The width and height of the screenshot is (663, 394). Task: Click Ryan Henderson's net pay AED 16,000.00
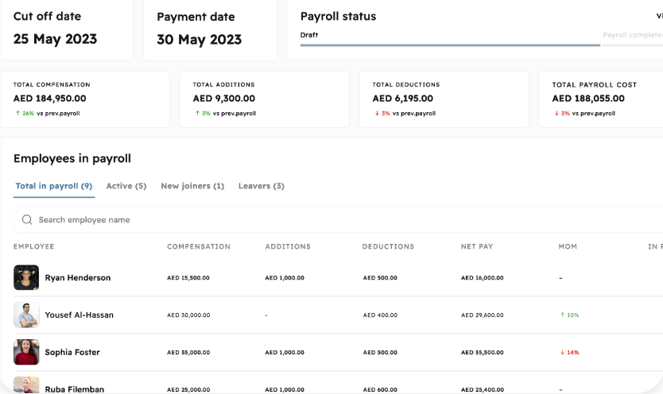(483, 278)
